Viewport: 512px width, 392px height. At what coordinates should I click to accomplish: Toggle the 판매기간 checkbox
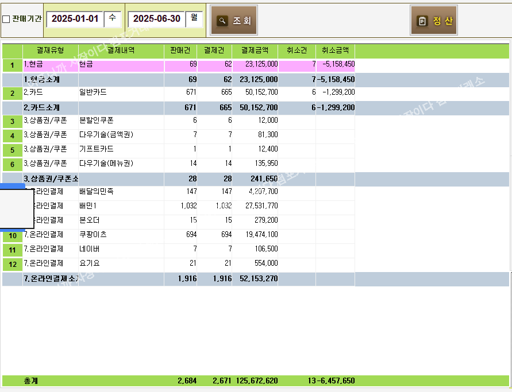click(x=6, y=19)
